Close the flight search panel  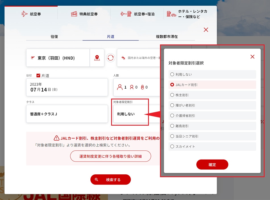206,30
